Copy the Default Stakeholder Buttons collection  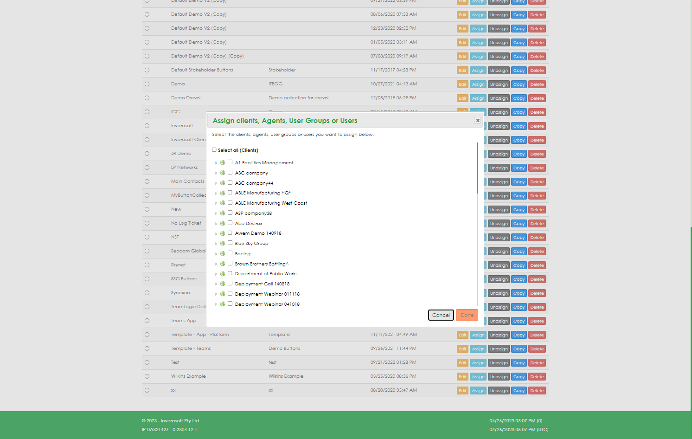click(519, 71)
